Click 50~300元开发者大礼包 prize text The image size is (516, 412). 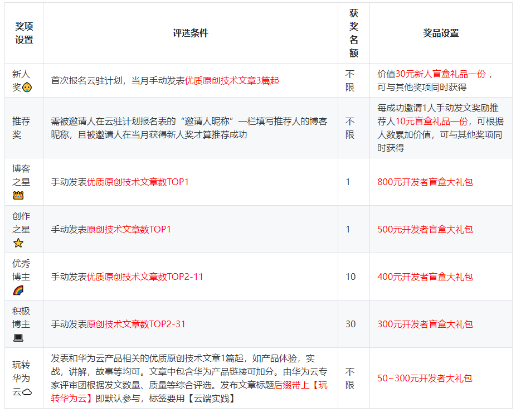click(x=425, y=378)
